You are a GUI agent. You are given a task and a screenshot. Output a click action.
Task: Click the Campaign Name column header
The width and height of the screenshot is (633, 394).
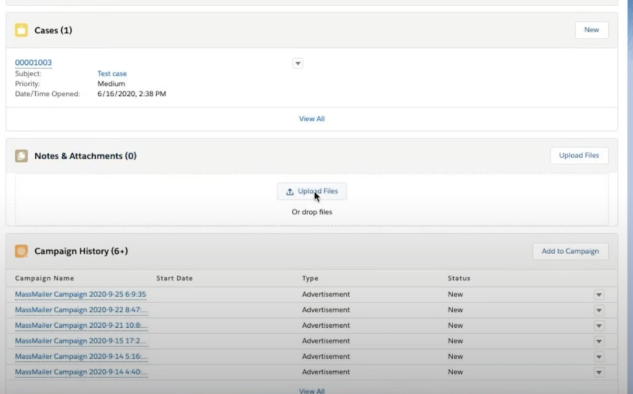click(45, 278)
